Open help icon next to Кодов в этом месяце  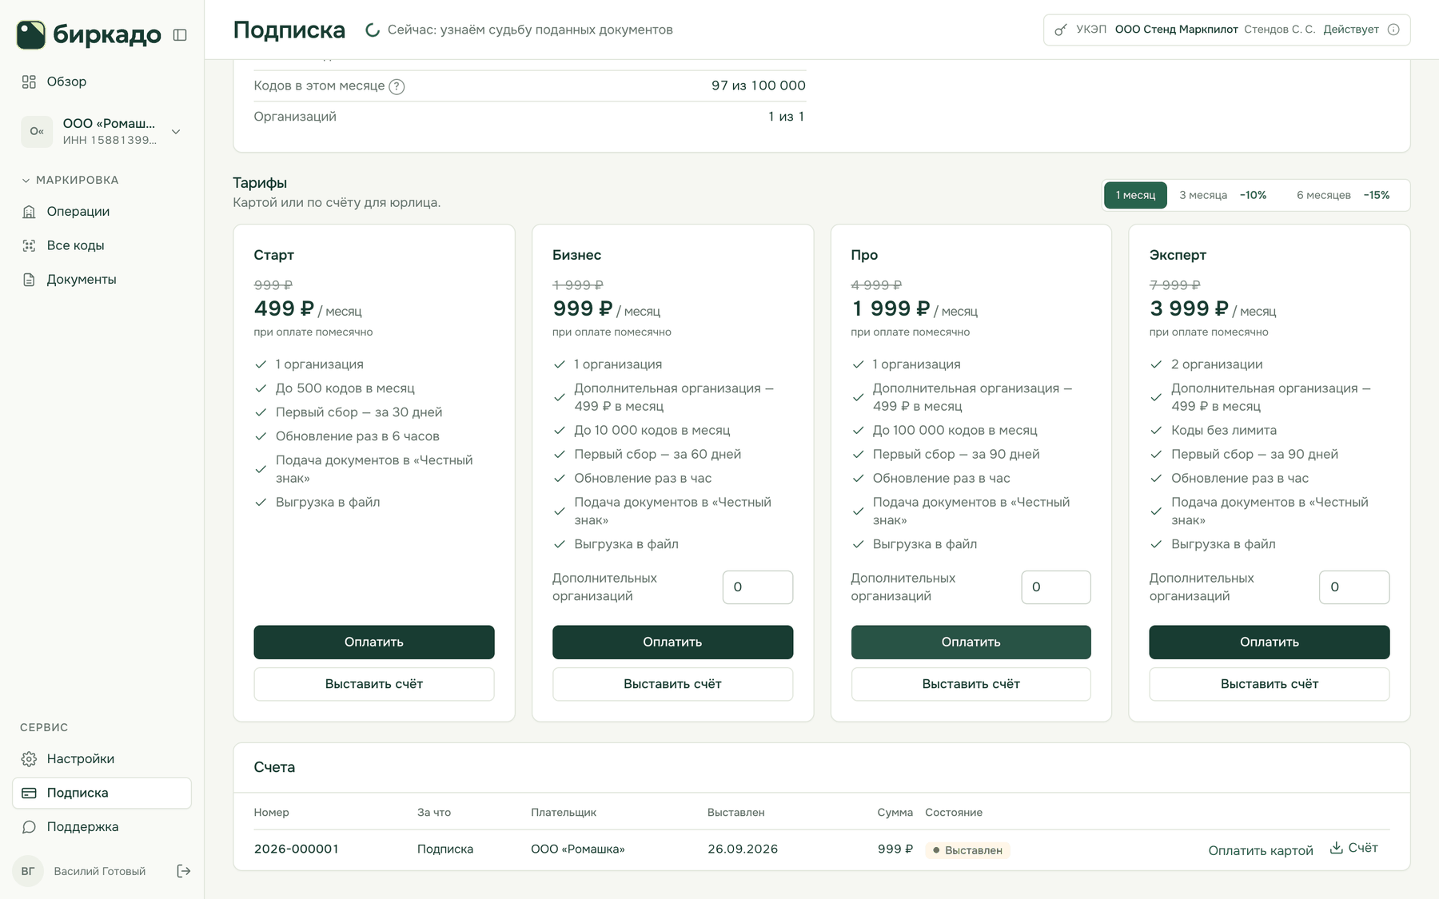397,86
